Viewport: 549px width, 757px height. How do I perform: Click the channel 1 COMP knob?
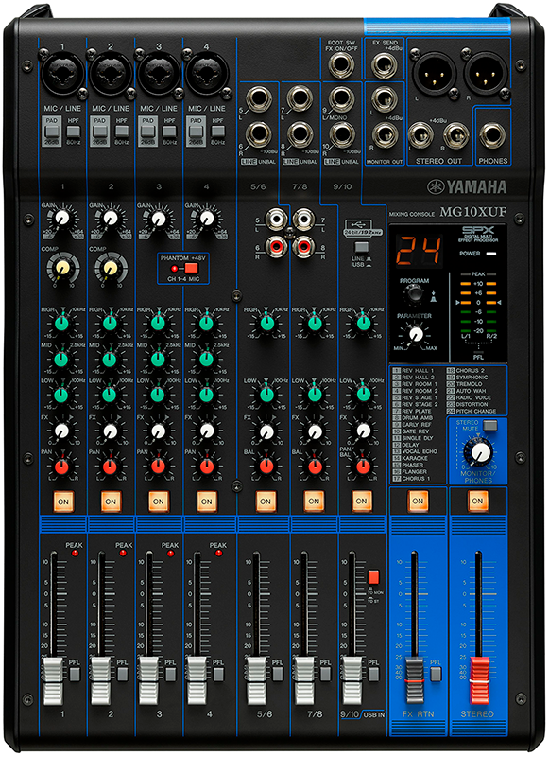click(x=63, y=268)
